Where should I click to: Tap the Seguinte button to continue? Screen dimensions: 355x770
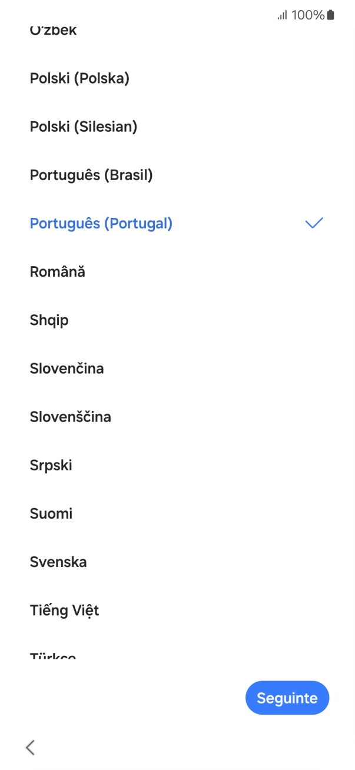pyautogui.click(x=287, y=698)
